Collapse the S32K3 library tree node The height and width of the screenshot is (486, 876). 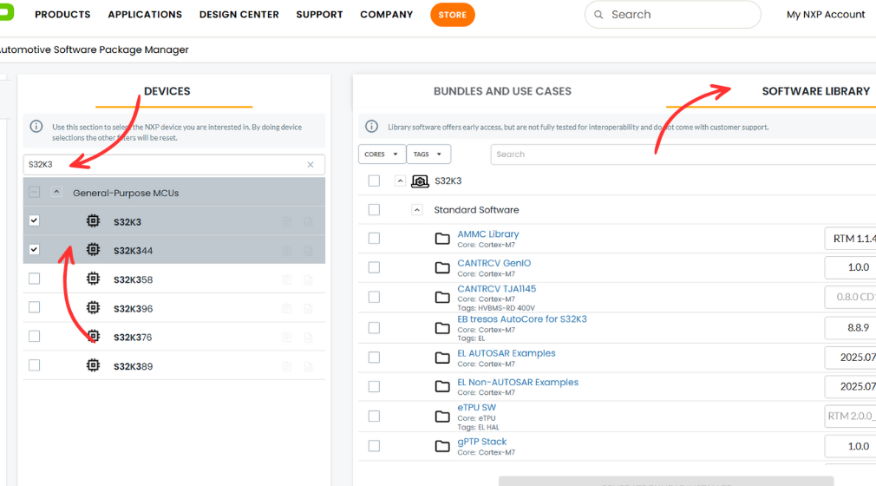tap(400, 181)
